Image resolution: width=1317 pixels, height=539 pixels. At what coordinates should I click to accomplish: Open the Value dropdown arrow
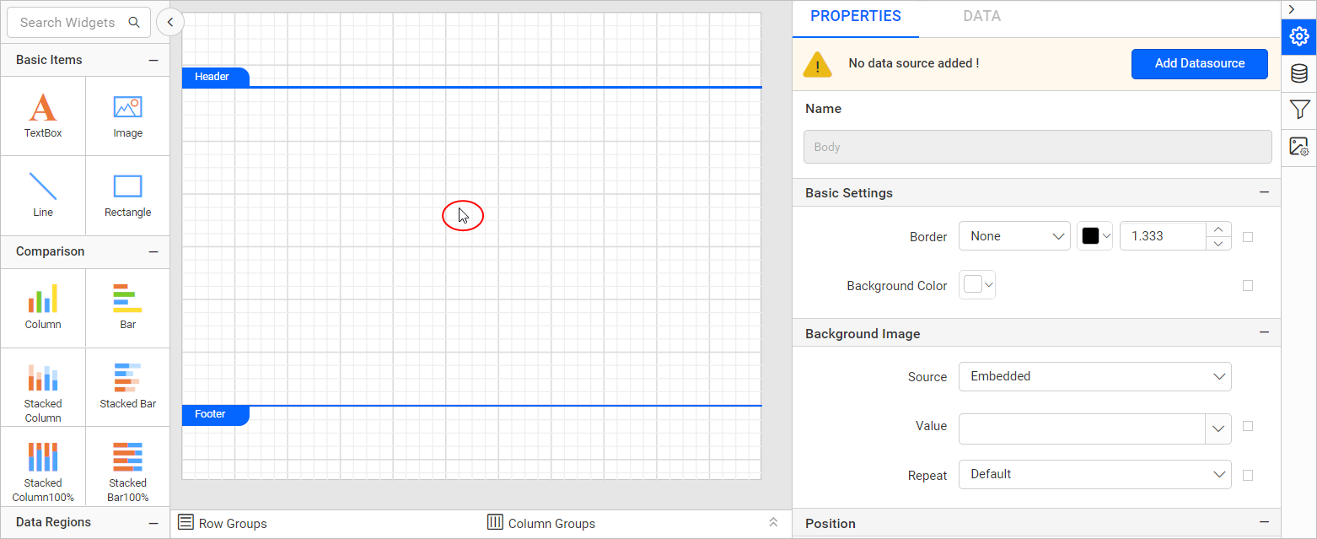1218,429
